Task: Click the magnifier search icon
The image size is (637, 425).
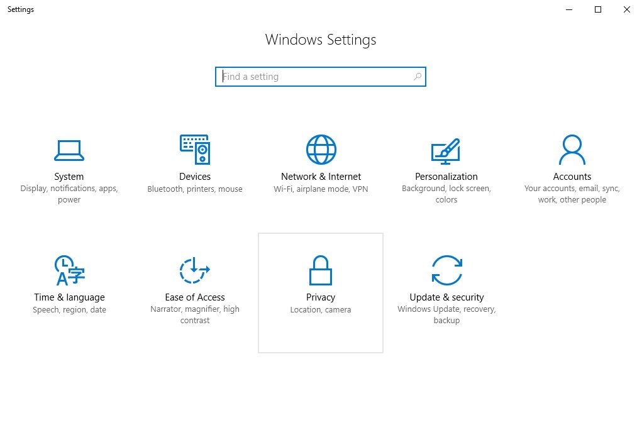Action: click(x=417, y=76)
